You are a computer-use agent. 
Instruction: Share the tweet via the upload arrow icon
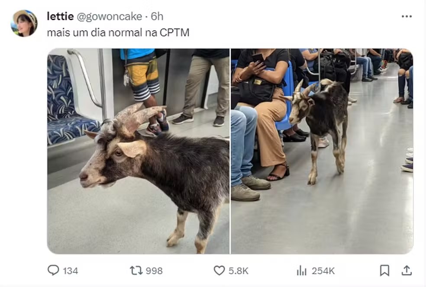pos(407,271)
